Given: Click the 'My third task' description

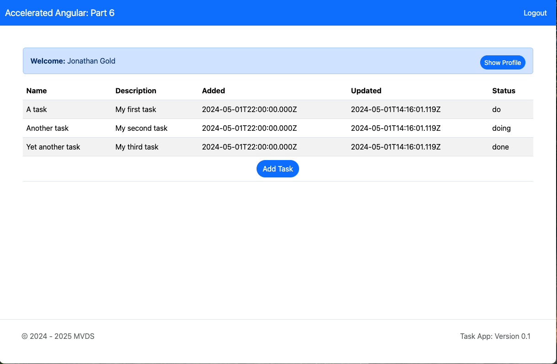Looking at the screenshot, I should (x=137, y=147).
